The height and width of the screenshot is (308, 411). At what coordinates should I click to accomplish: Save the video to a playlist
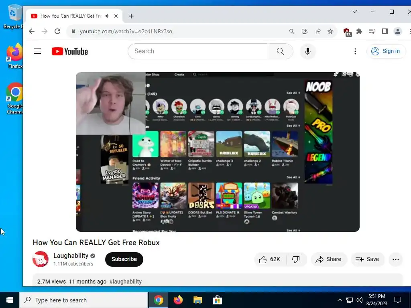367,259
